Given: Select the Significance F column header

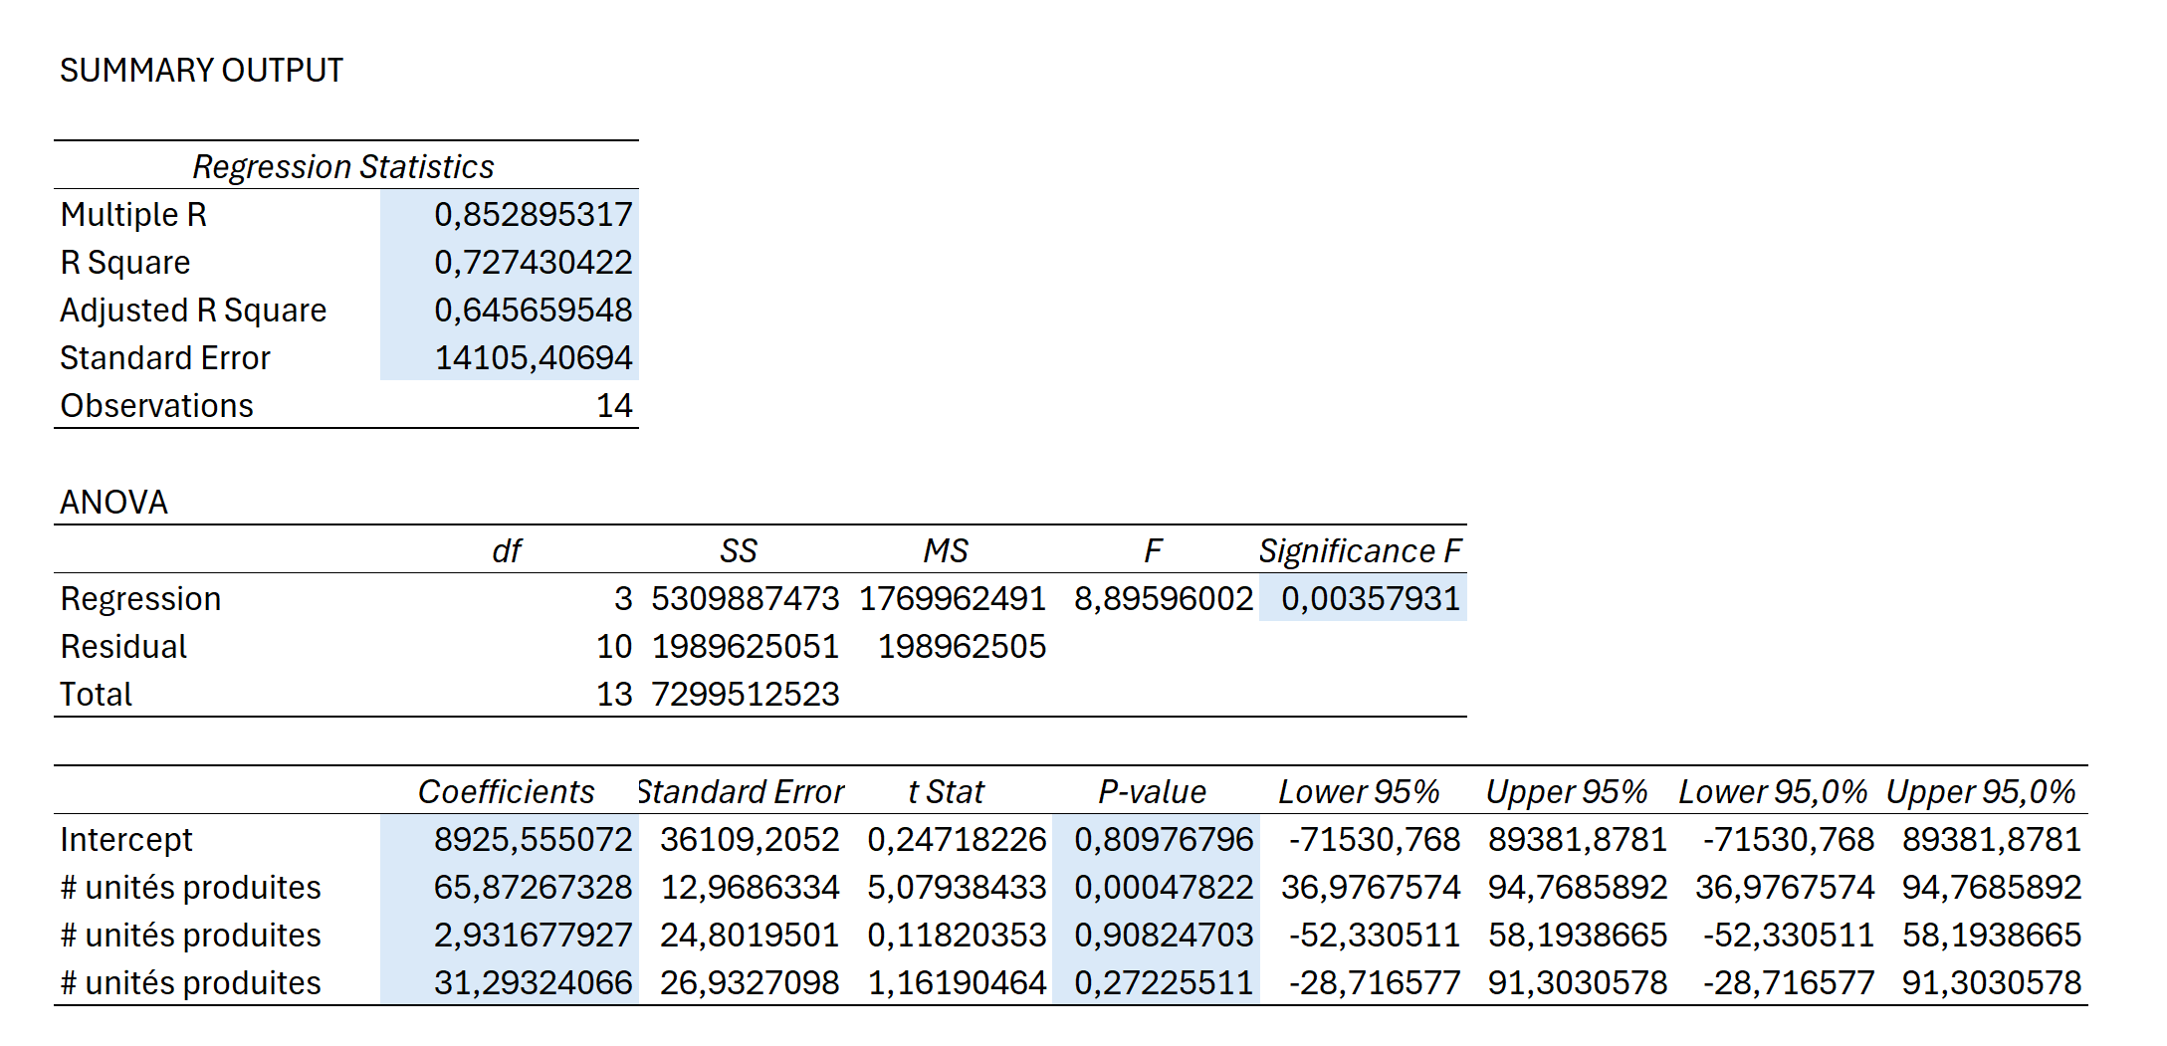Looking at the screenshot, I should (x=1360, y=550).
